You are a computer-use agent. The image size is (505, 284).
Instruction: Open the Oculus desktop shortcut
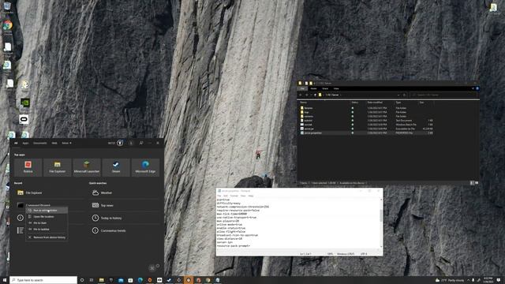pyautogui.click(x=24, y=119)
